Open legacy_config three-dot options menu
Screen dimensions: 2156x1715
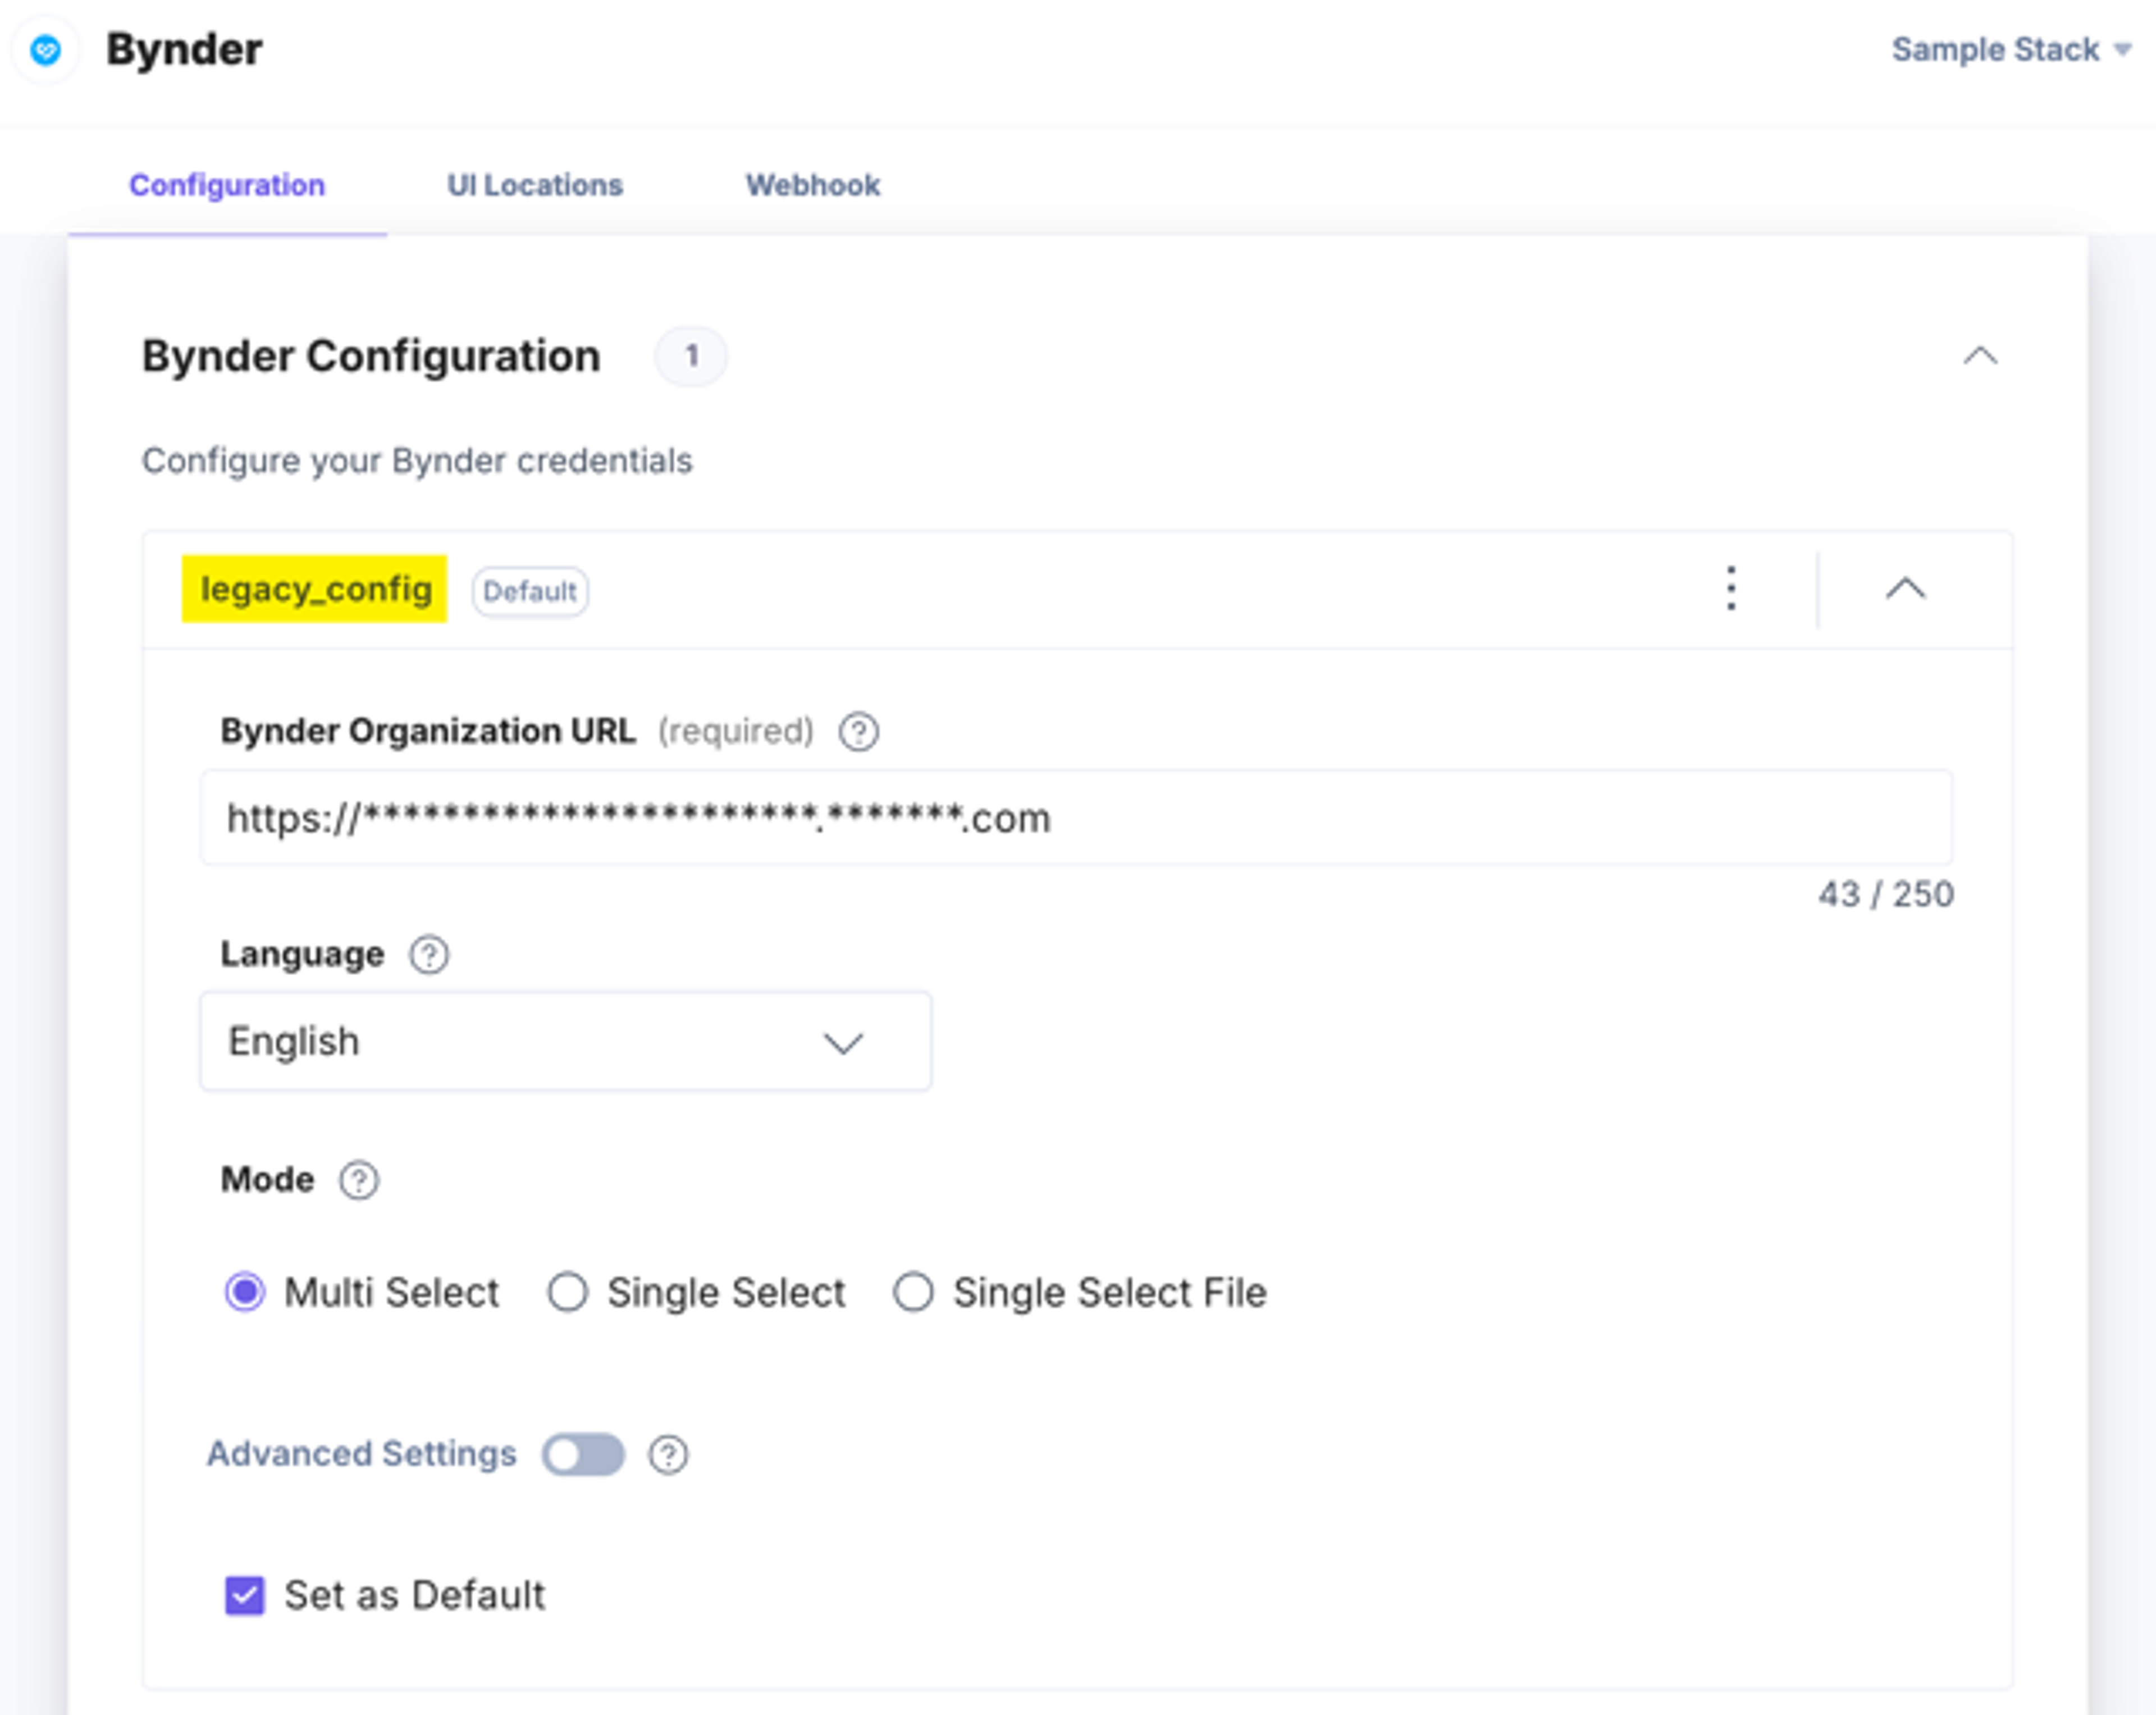pos(1731,588)
